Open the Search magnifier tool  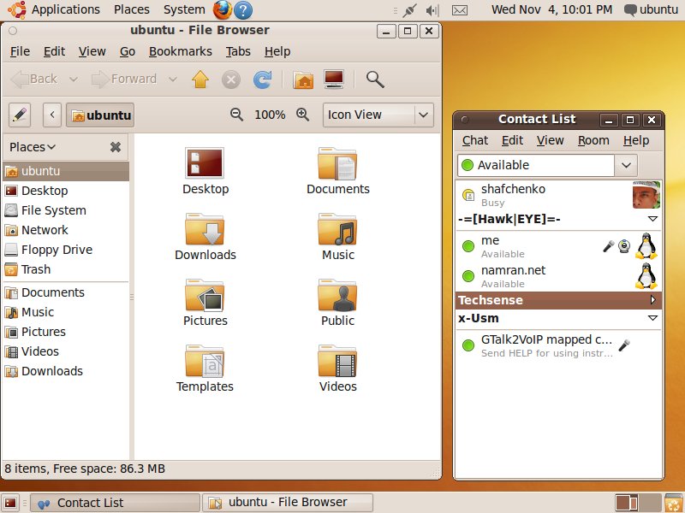coord(374,80)
